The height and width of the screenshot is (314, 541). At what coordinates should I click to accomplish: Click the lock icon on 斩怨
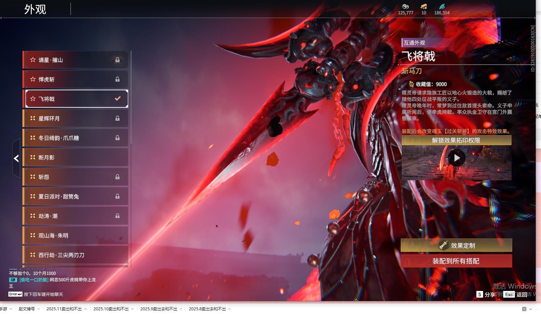[118, 177]
